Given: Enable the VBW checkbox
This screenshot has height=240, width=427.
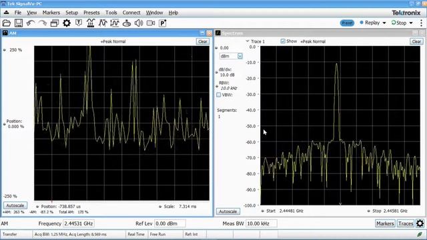Looking at the screenshot, I should 218,95.
